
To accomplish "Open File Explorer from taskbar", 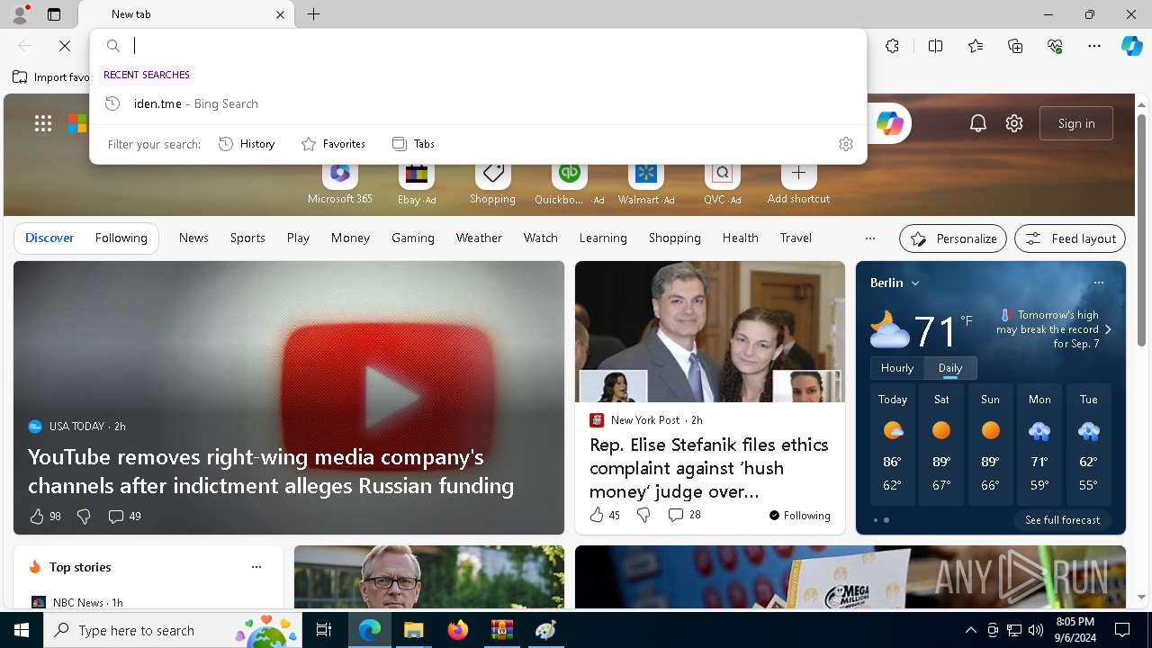I will [x=413, y=630].
